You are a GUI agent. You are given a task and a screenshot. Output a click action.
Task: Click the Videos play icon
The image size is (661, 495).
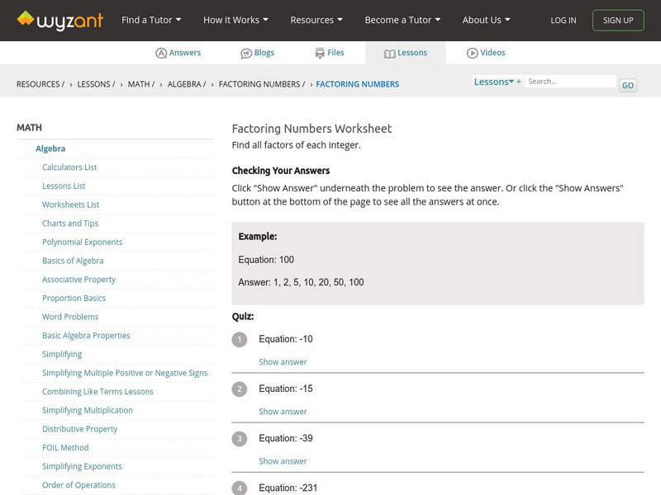pyautogui.click(x=473, y=53)
